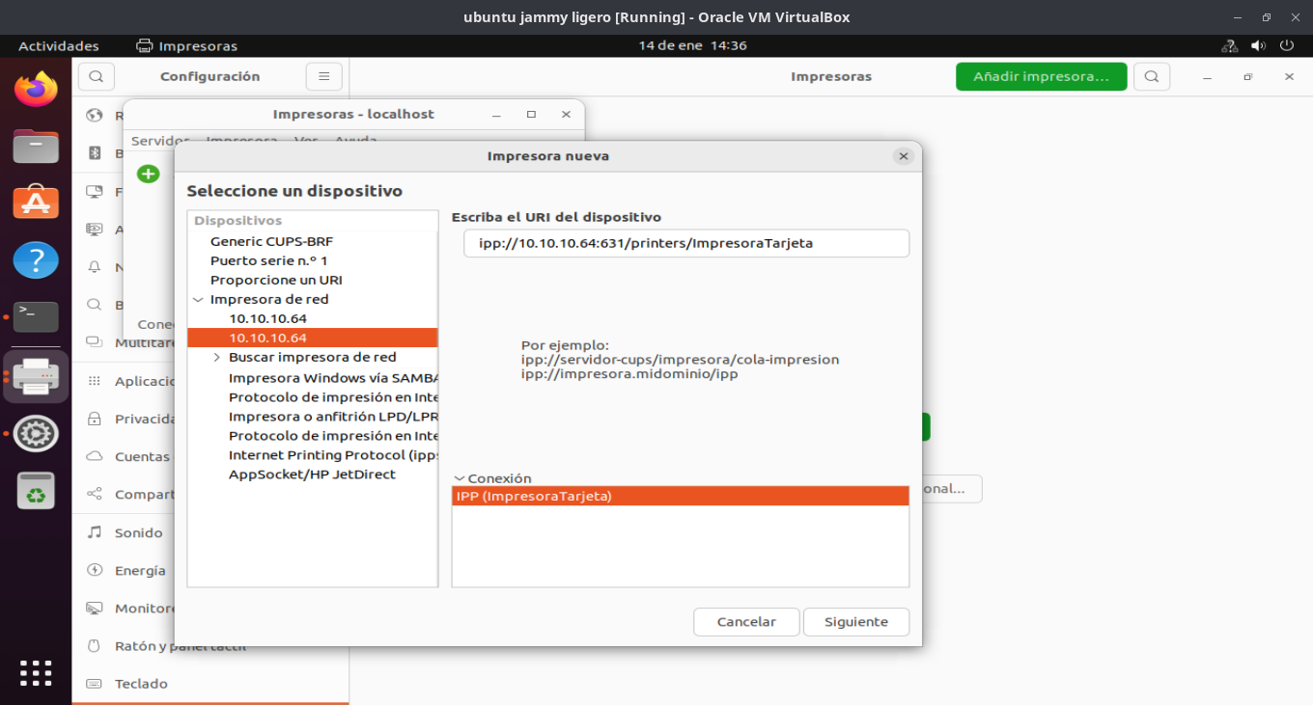
Task: Click the Cancelar button
Action: pos(746,622)
